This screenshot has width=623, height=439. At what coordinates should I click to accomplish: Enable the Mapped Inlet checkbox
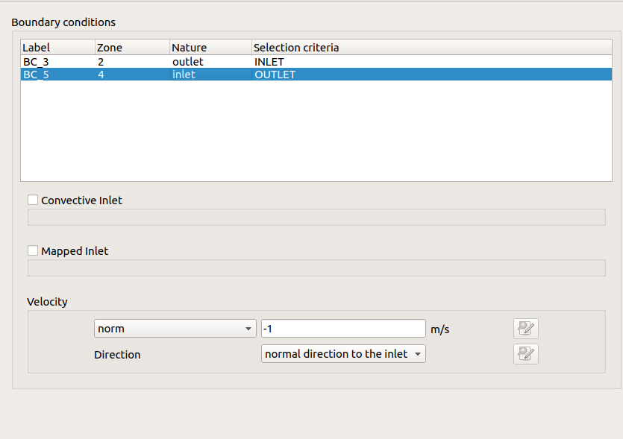(33, 250)
